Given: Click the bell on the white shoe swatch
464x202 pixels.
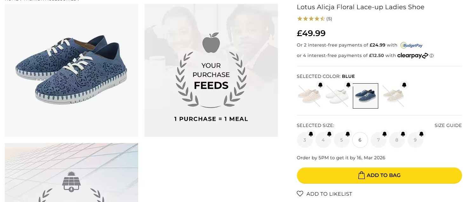Looking at the screenshot, I should click(348, 85).
